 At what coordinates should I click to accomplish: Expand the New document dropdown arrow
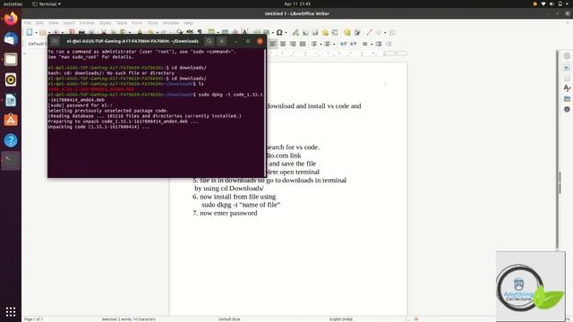pyautogui.click(x=36, y=32)
